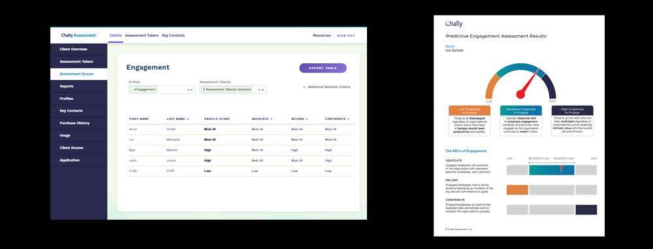The width and height of the screenshot is (653, 249).
Task: Click the Moderate Propensity to Engage box
Action: [x=521, y=121]
